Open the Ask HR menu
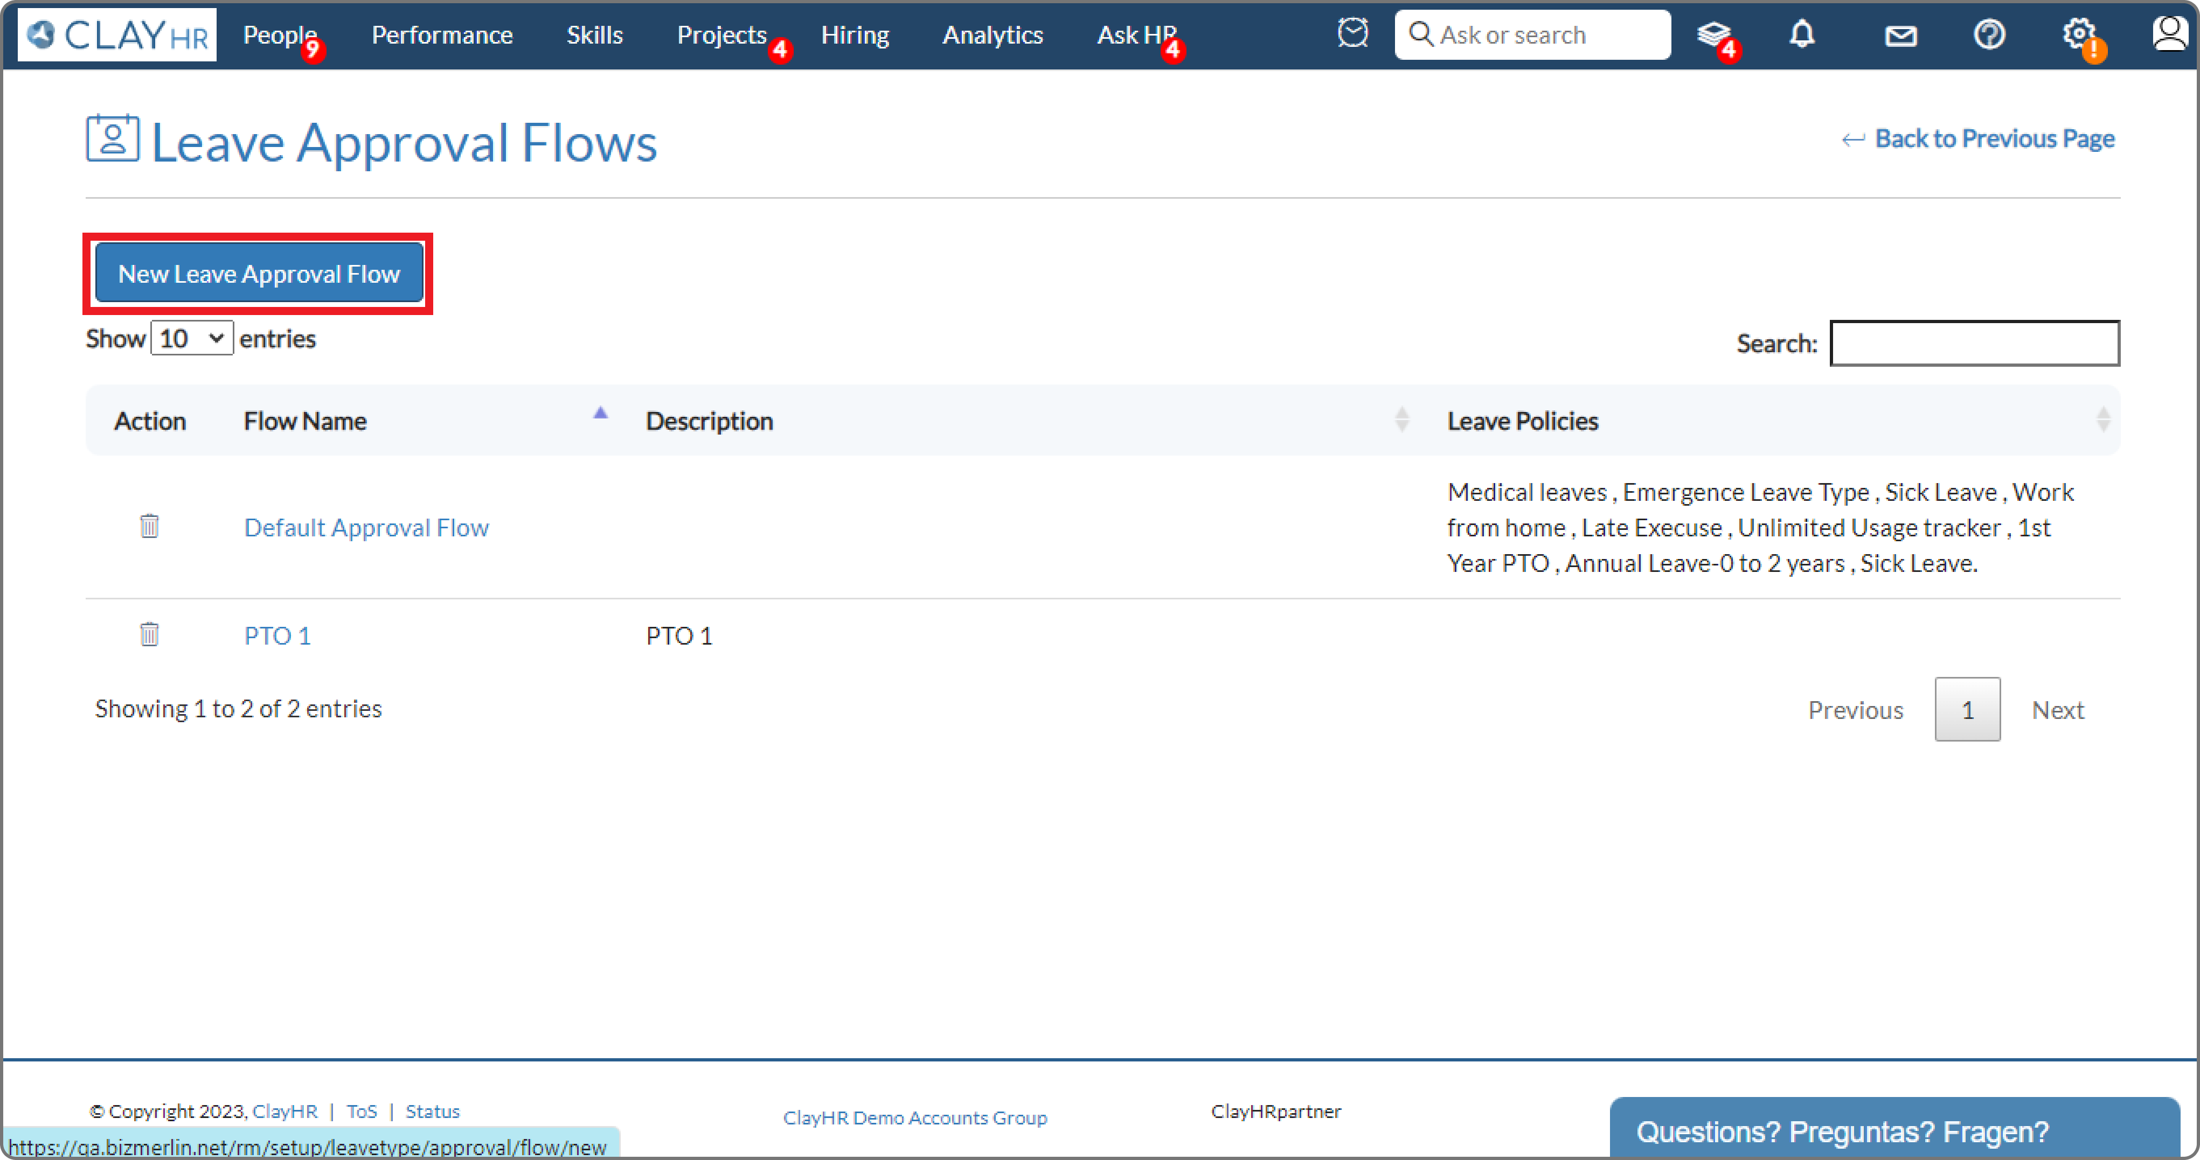The width and height of the screenshot is (2200, 1160). point(1137,35)
